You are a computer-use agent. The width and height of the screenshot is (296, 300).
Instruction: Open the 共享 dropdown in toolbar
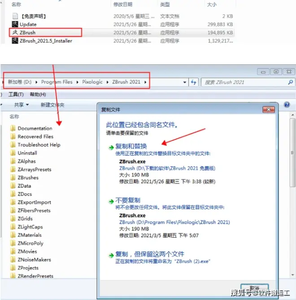click(x=21, y=104)
